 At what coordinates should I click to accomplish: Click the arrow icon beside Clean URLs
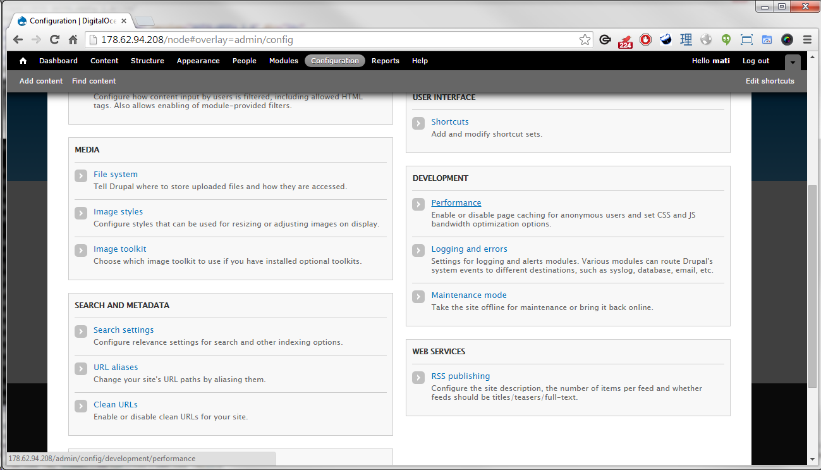[81, 406]
